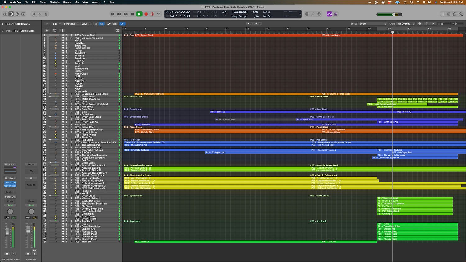Toggle Cycle mode in the transport

coord(159,14)
